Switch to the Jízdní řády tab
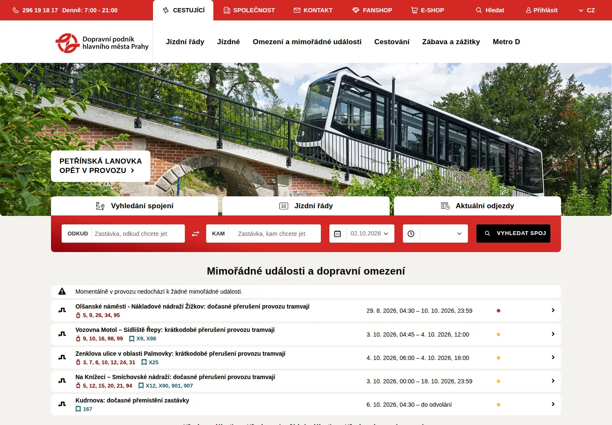Image resolution: width=612 pixels, height=425 pixels. pyautogui.click(x=306, y=206)
